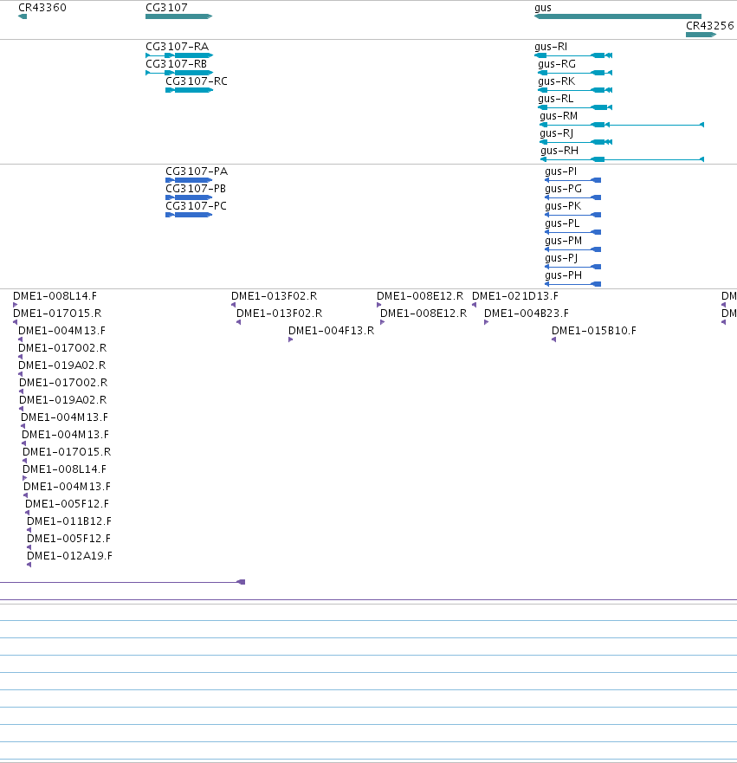Select the gus-PK CDS label
The image size is (737, 763).
563,206
